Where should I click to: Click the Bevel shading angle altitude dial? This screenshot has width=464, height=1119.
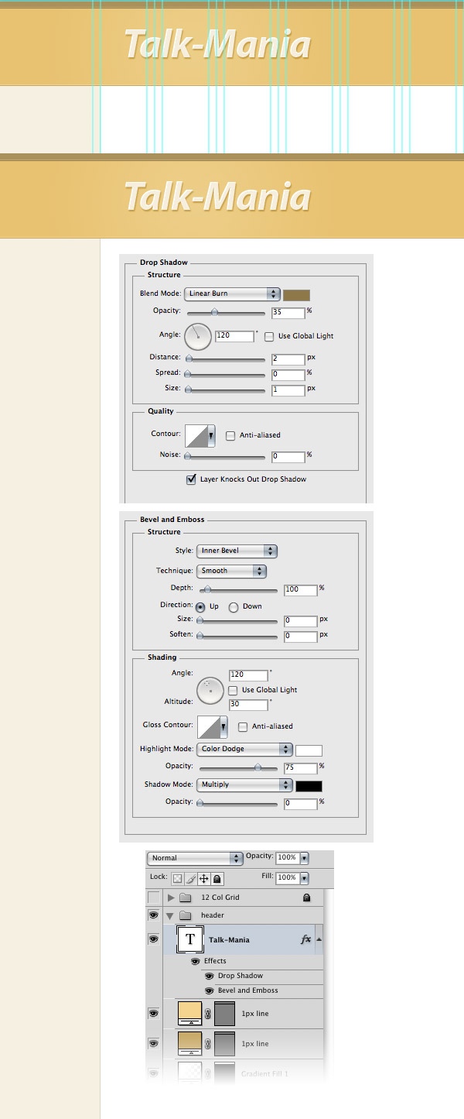click(x=210, y=690)
